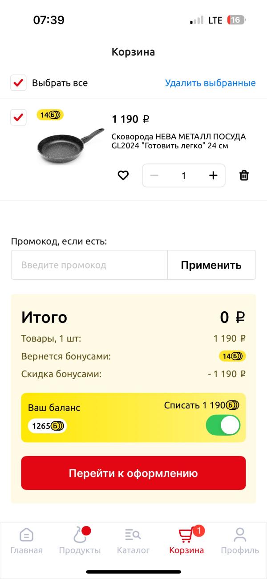Disable the Списать 1 190 bonus switch
This screenshot has width=267, height=579.
[223, 425]
